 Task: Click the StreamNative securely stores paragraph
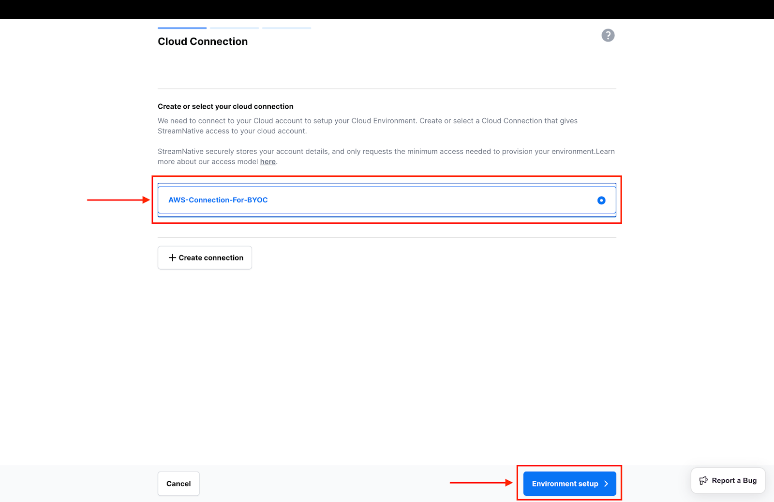[x=386, y=157]
